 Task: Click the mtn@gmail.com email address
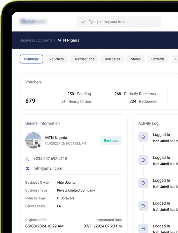point(48,168)
